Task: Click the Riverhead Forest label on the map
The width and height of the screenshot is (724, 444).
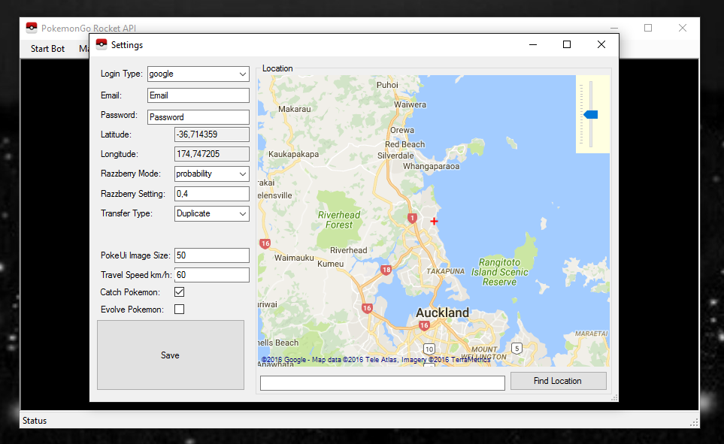Action: click(339, 219)
